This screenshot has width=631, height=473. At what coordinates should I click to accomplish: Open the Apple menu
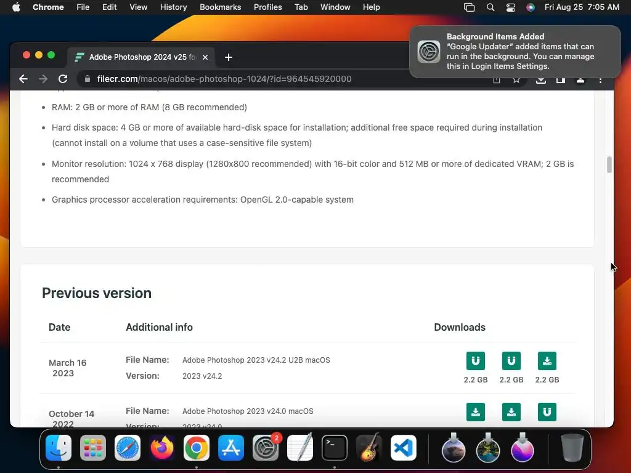(x=16, y=7)
